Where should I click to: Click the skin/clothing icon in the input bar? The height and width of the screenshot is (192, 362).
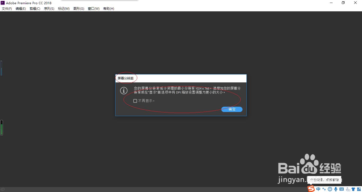353,189
